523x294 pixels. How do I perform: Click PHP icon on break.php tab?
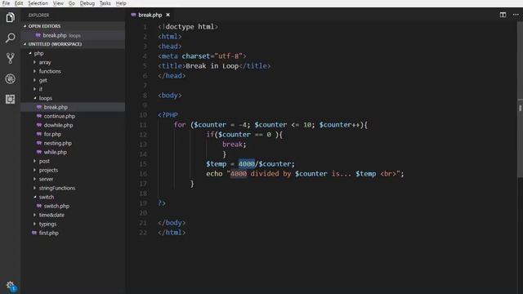[133, 15]
